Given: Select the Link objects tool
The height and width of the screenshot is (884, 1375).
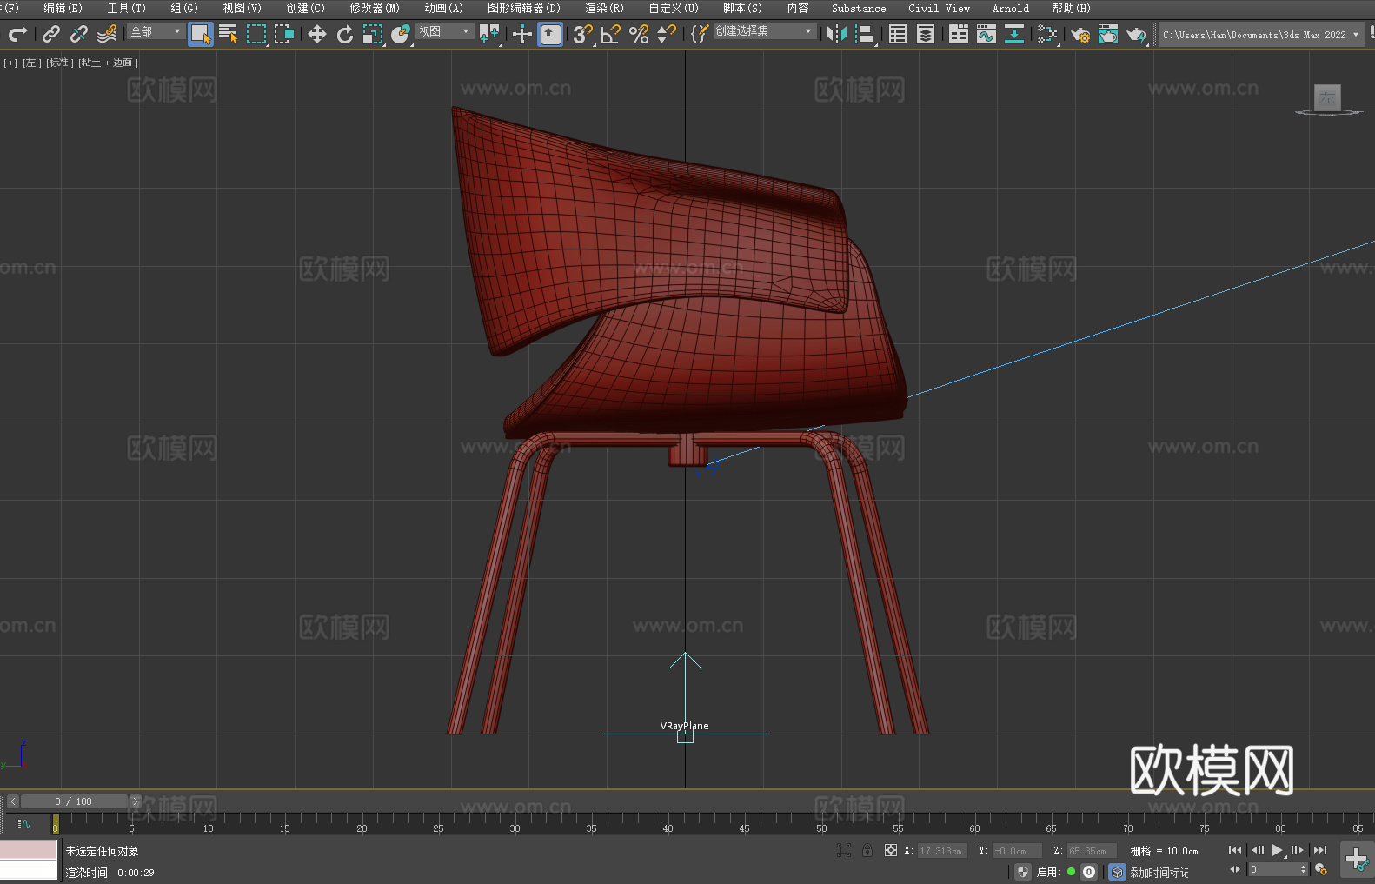Looking at the screenshot, I should (51, 34).
